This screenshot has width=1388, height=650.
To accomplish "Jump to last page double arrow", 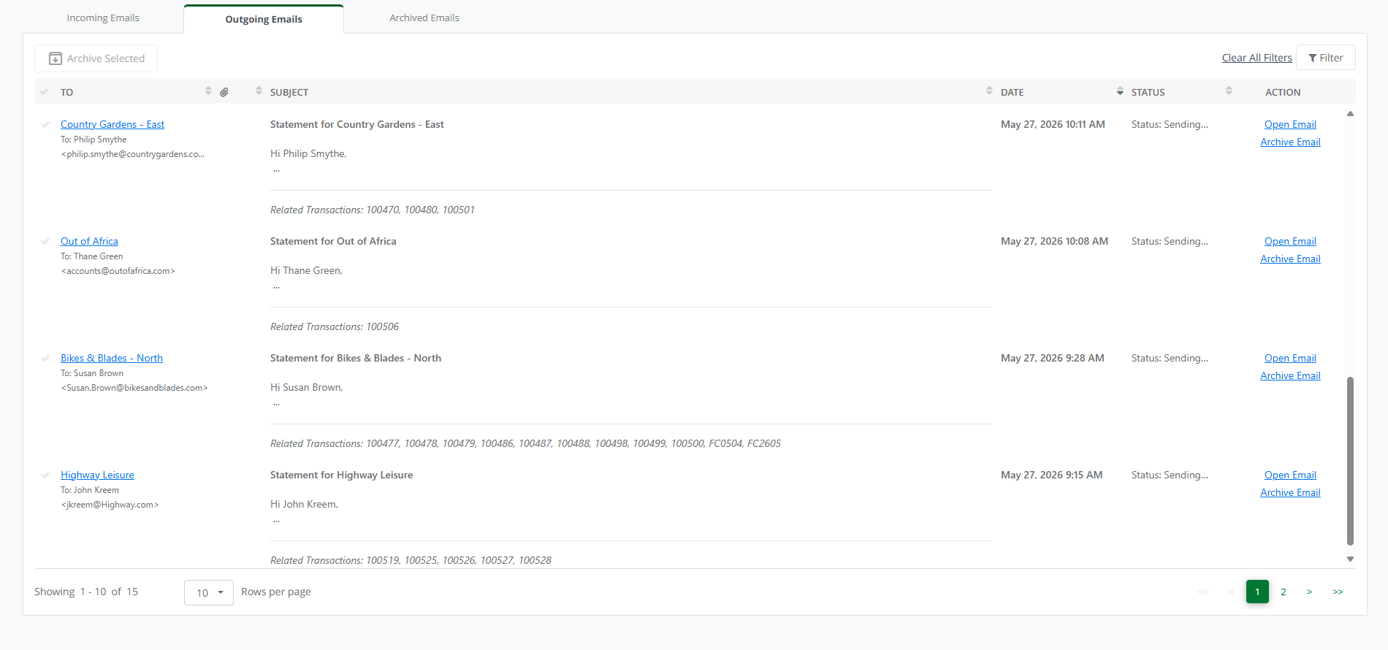I will (1338, 592).
